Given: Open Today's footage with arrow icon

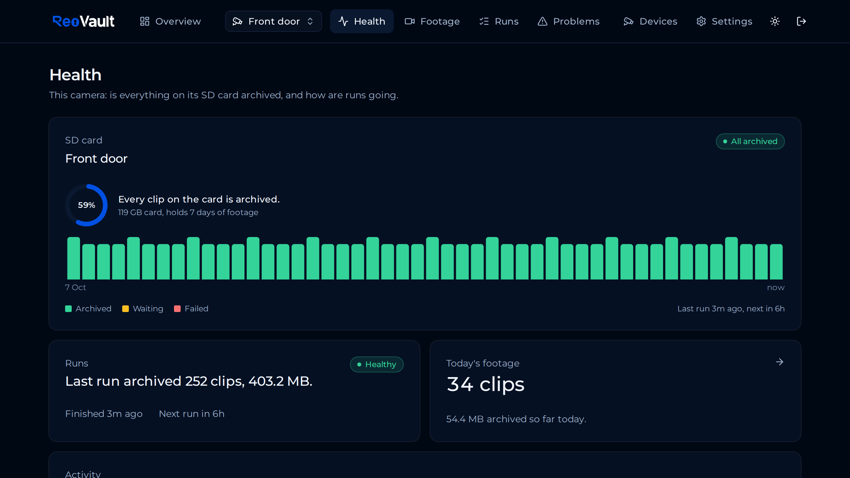Looking at the screenshot, I should pyautogui.click(x=780, y=362).
